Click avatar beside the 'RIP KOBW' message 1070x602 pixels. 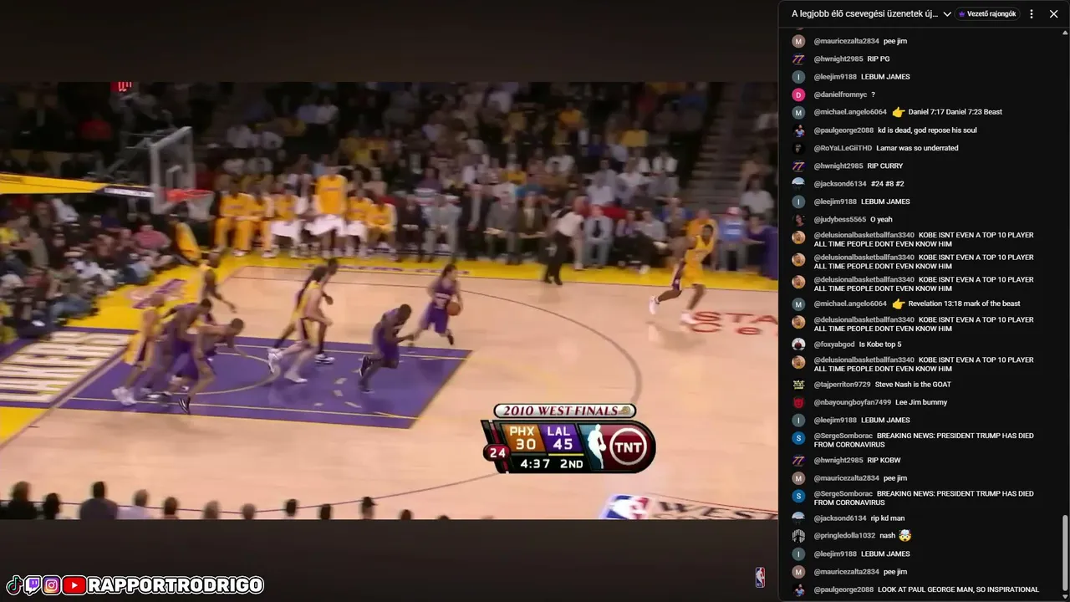point(798,461)
